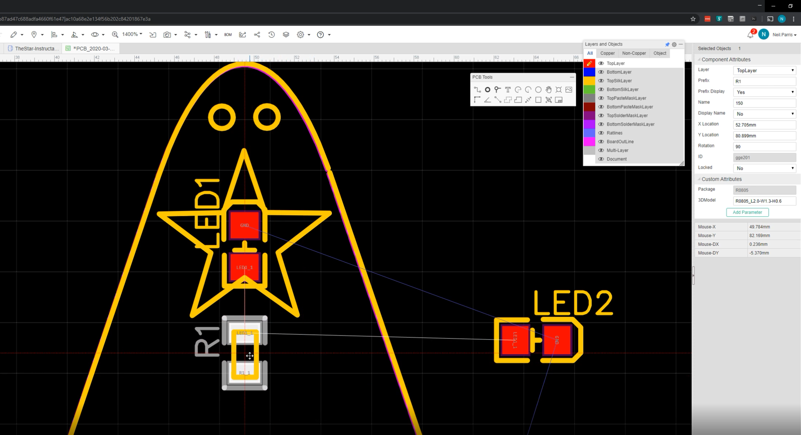Viewport: 801px width, 435px height.
Task: Pick the Text tool in PCB Tools
Action: (x=508, y=90)
